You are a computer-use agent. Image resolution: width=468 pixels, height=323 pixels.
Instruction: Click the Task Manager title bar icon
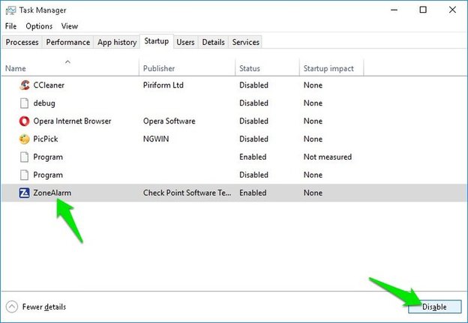click(x=10, y=10)
